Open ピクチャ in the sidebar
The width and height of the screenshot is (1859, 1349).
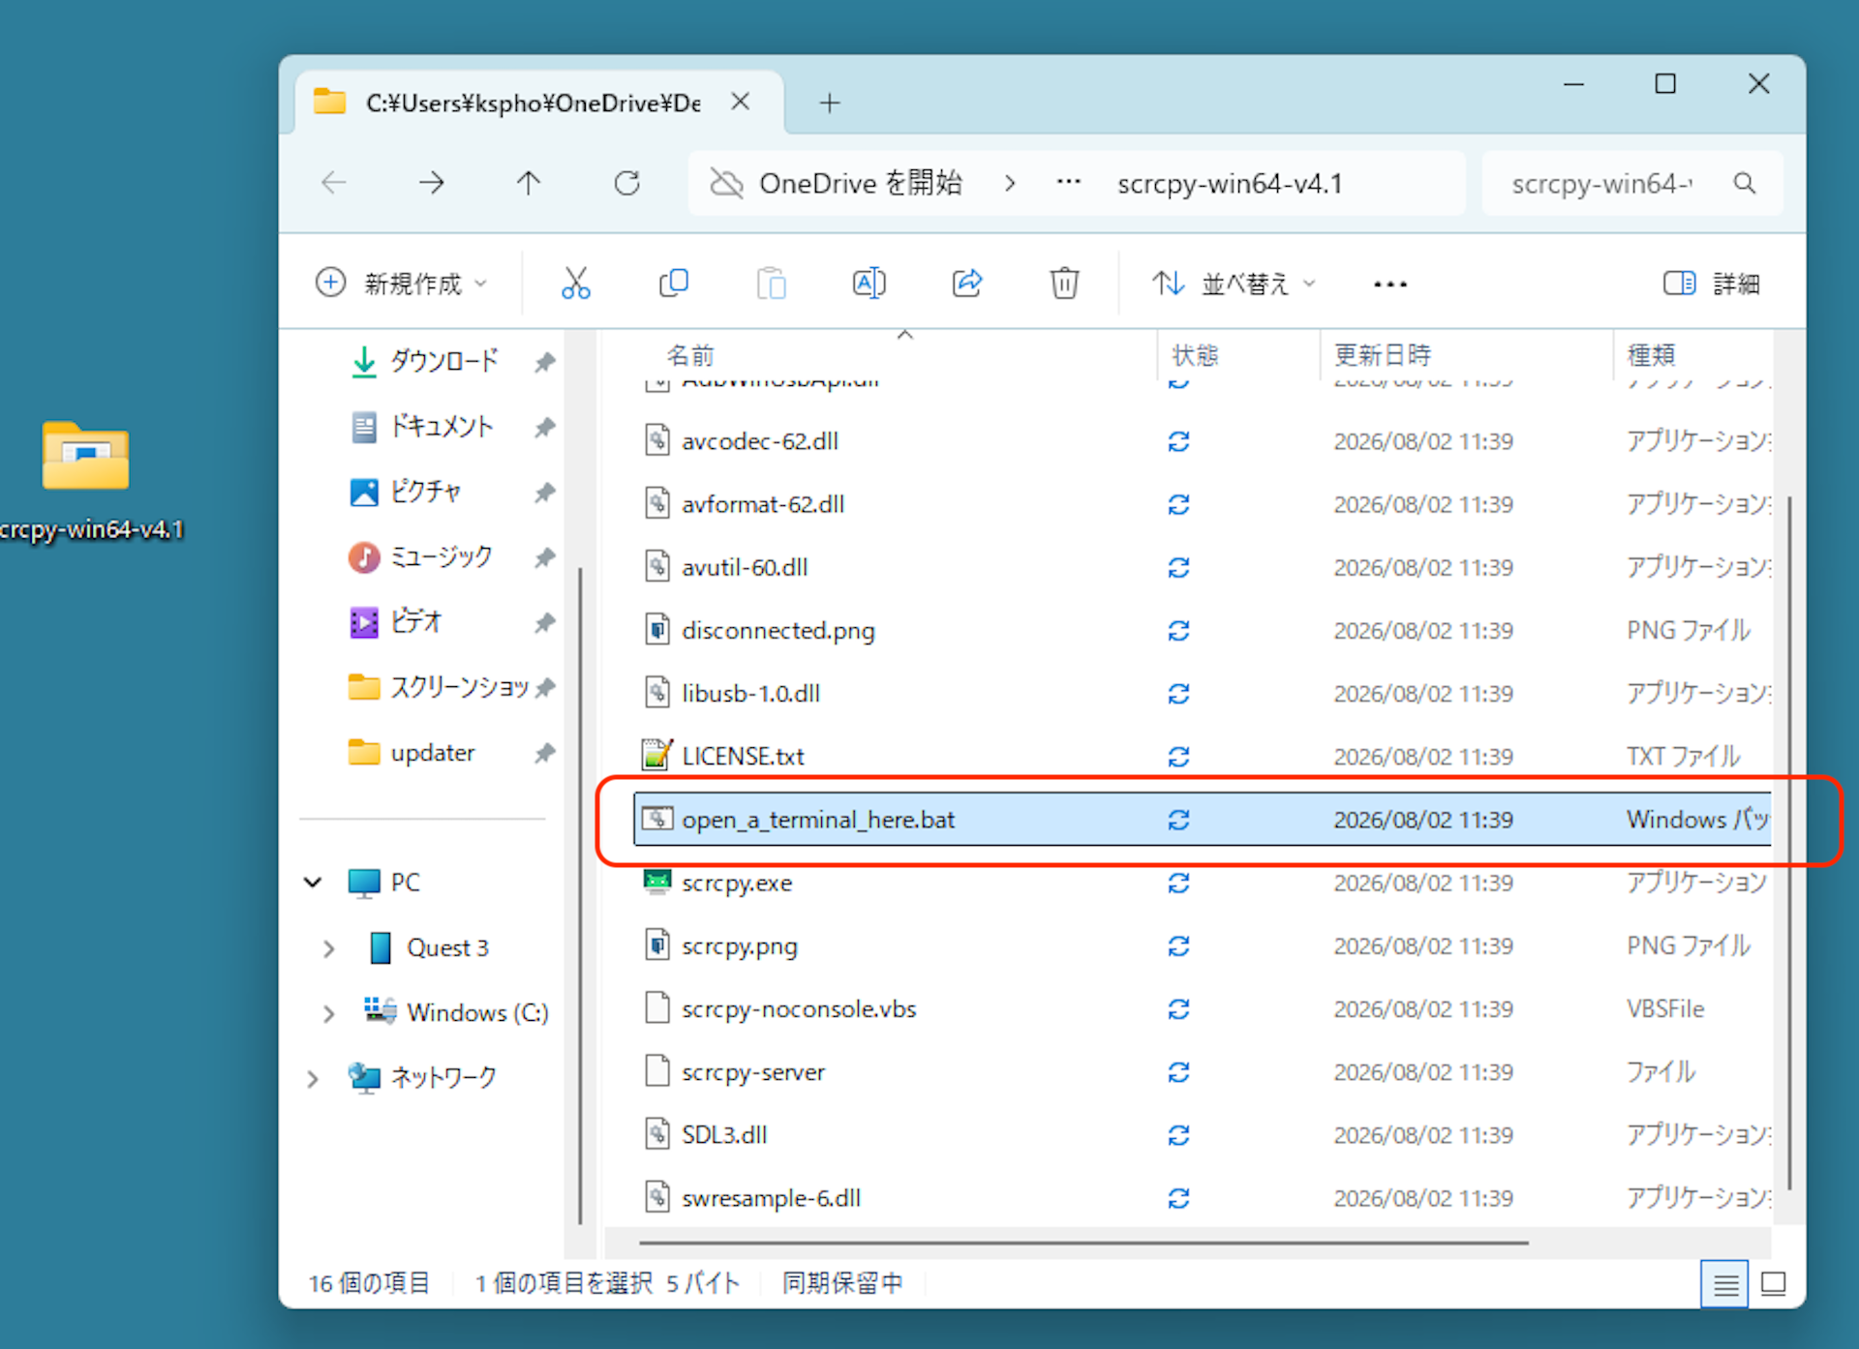click(x=425, y=492)
